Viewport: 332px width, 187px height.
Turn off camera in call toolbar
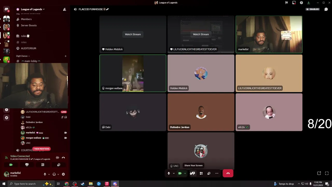click(x=180, y=173)
